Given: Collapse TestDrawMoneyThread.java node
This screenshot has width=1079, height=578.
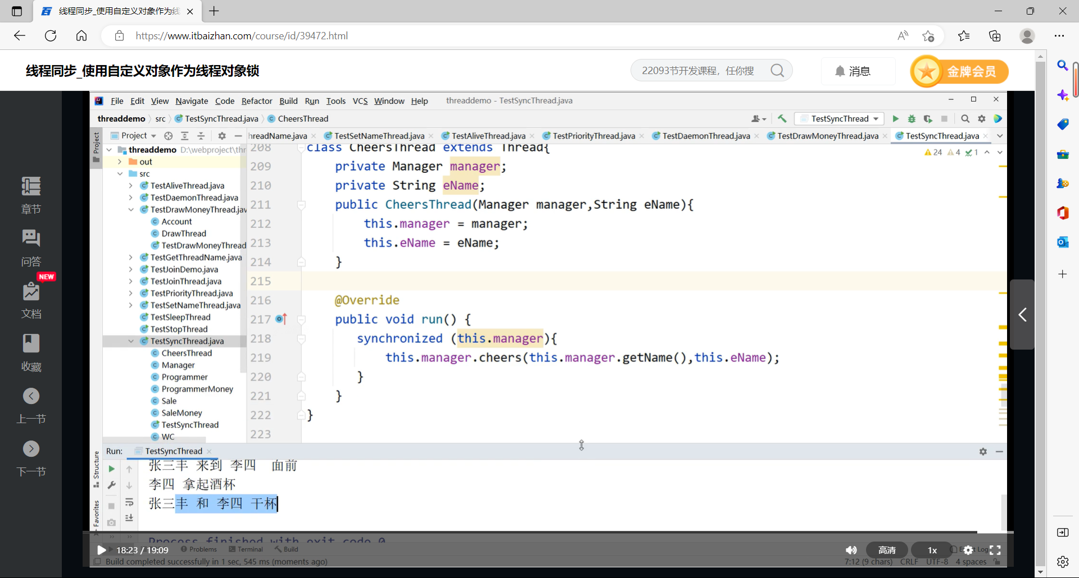Looking at the screenshot, I should pos(131,210).
